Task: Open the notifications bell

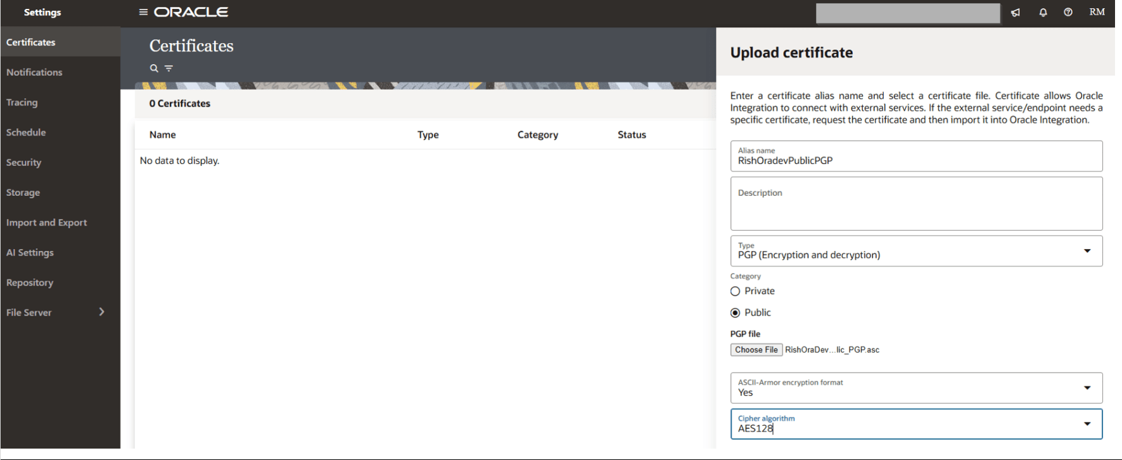Action: [1043, 13]
